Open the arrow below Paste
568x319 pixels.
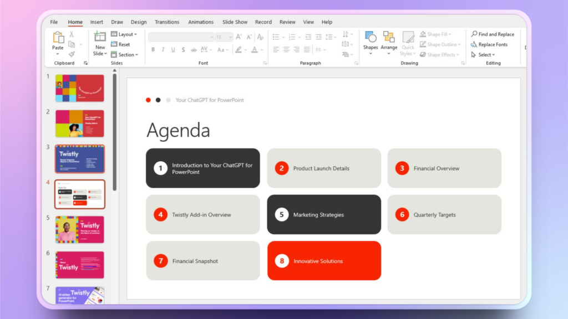[x=58, y=54]
